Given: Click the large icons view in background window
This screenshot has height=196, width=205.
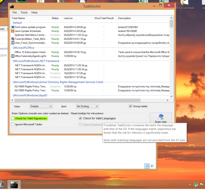Looking at the screenshot, I should [152, 166].
